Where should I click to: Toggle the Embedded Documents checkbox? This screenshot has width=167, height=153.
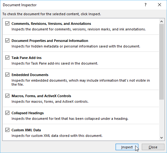7,75
